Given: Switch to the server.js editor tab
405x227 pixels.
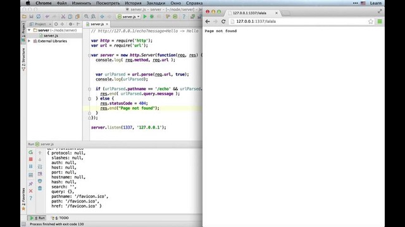Looking at the screenshot, I should [x=97, y=24].
